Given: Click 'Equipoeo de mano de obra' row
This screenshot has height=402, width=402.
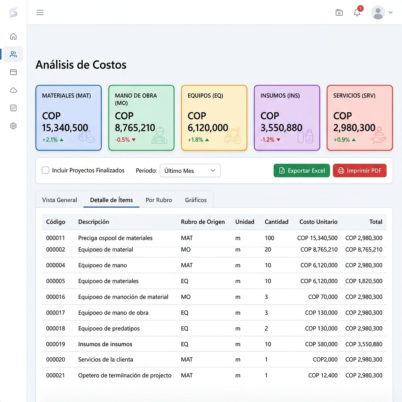Looking at the screenshot, I should click(x=214, y=313).
